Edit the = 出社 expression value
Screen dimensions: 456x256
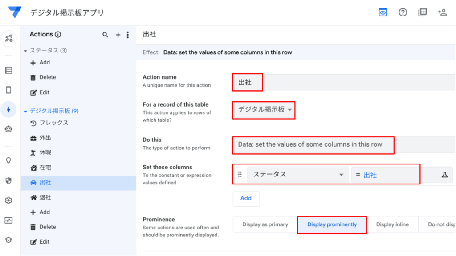point(385,175)
